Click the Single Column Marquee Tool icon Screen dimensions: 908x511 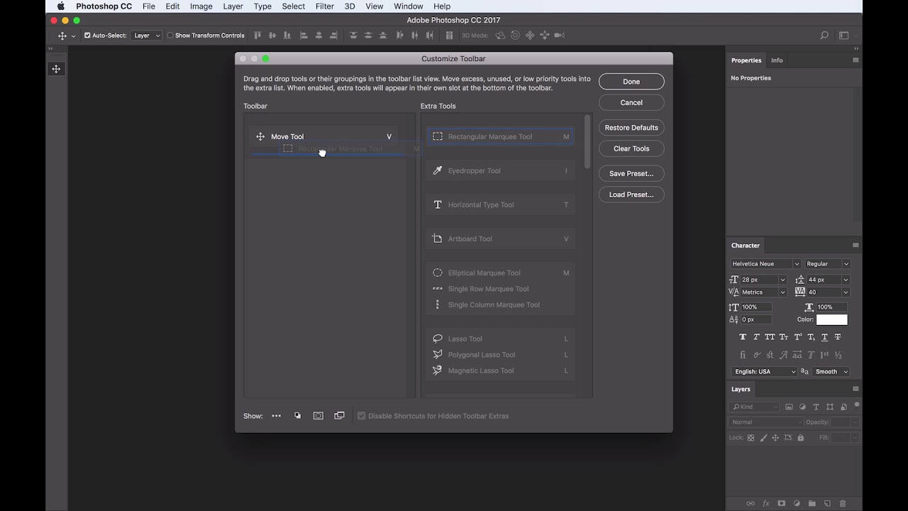(438, 304)
